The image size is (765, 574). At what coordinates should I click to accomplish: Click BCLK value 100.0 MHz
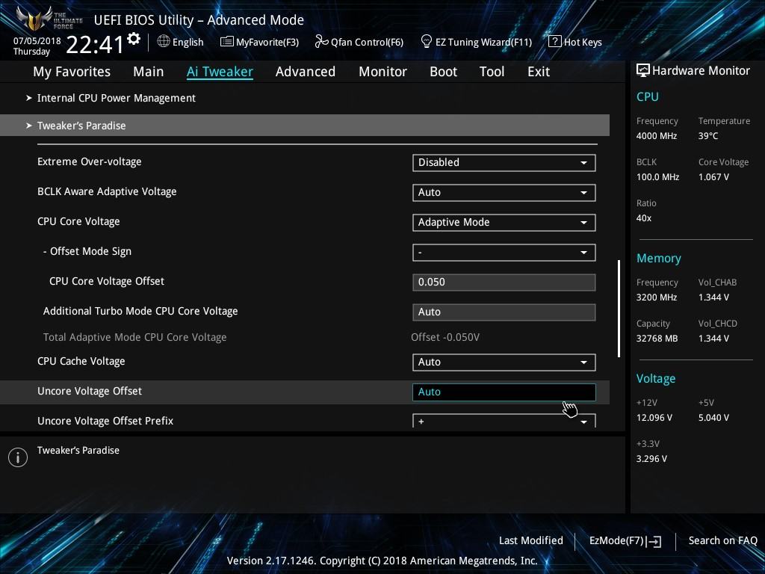click(x=657, y=177)
